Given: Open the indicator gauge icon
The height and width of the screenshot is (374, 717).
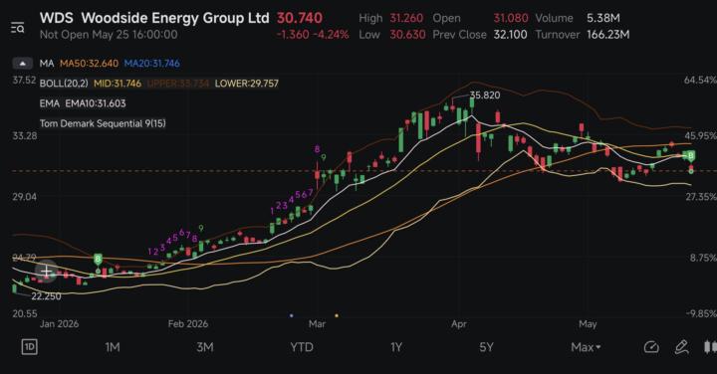Looking at the screenshot, I should [x=651, y=347].
